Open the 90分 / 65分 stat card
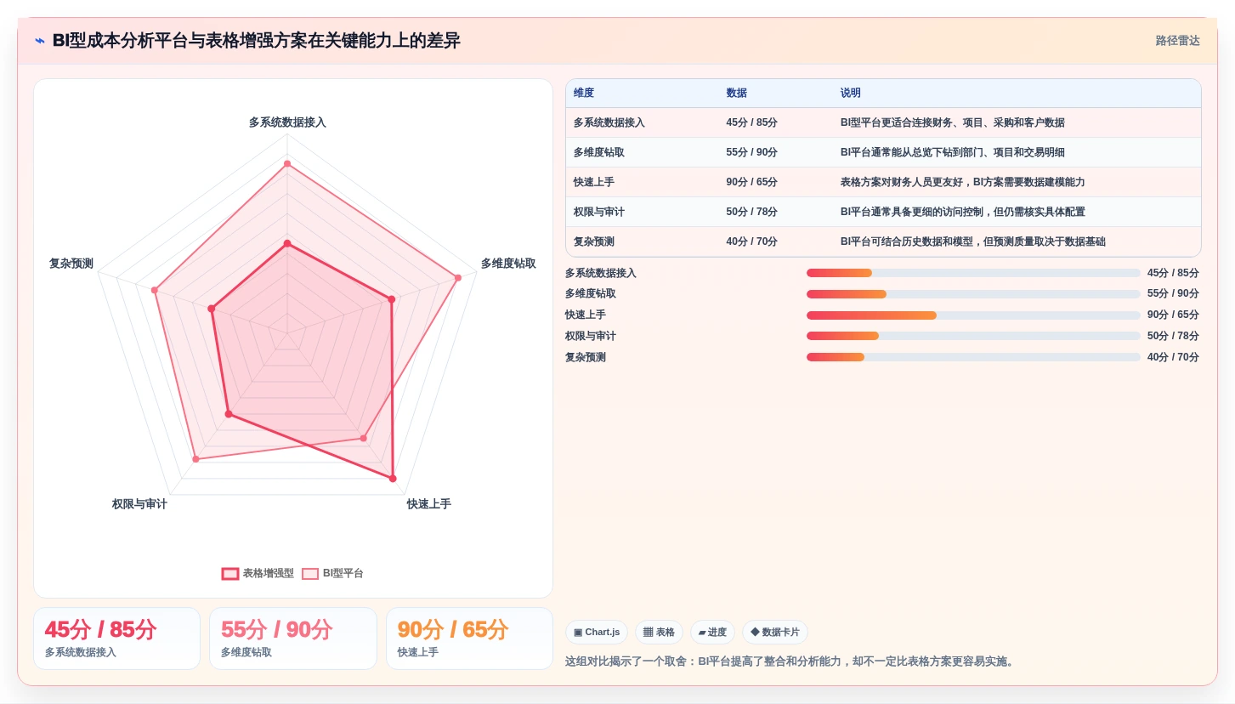 pos(469,639)
